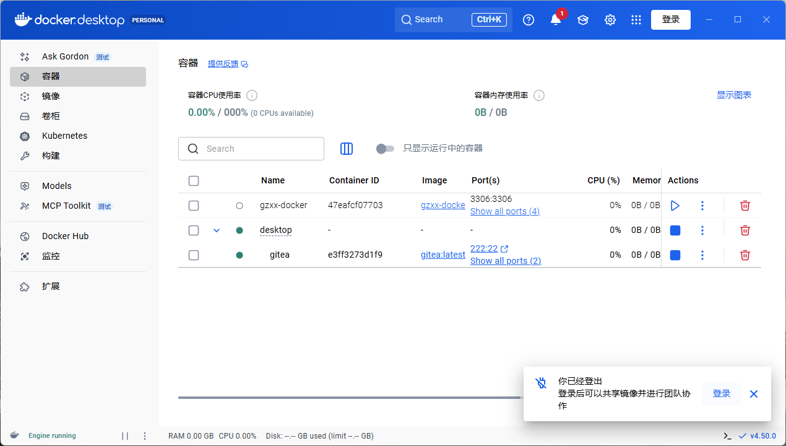Click the Container ID column header
Viewport: 786px width, 446px height.
(354, 180)
